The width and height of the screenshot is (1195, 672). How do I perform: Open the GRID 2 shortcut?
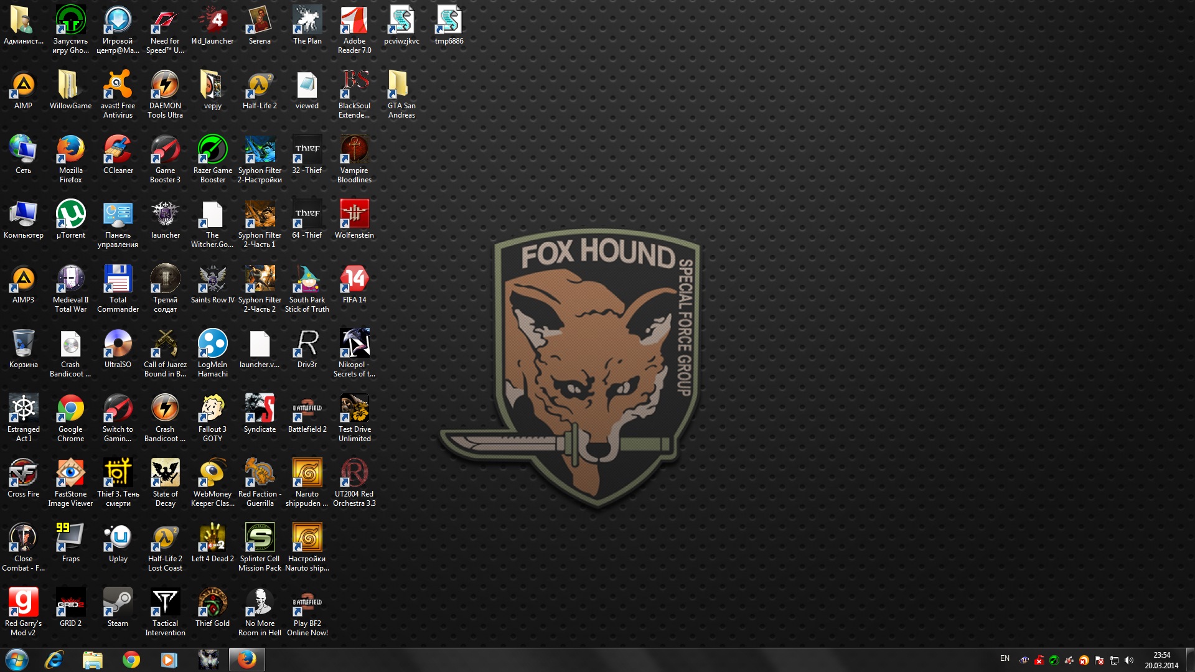tap(70, 607)
